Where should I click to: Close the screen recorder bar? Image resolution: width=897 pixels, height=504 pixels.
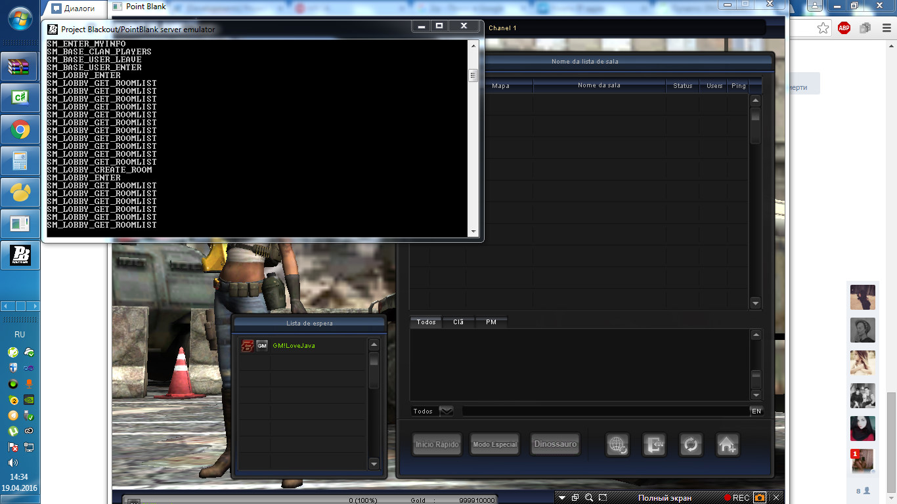click(776, 498)
